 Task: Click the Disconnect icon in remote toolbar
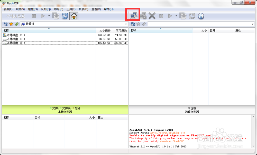143,16
